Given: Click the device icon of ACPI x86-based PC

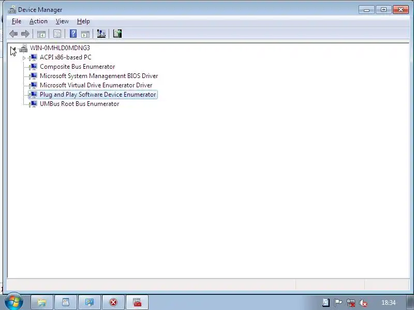Looking at the screenshot, I should pyautogui.click(x=33, y=57).
